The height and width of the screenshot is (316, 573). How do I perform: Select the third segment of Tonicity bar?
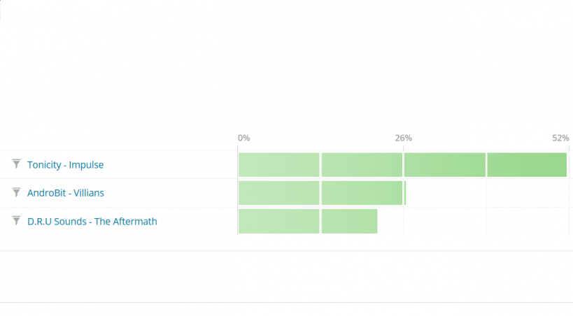tap(444, 164)
